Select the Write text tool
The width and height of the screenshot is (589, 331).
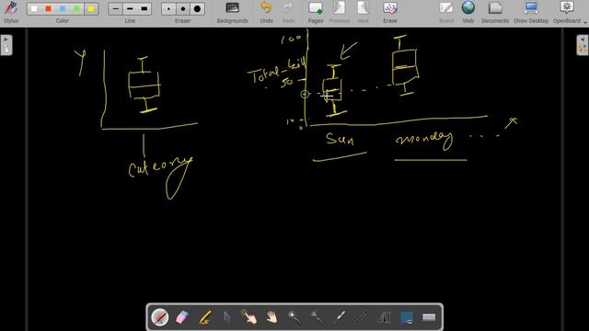pos(384,317)
